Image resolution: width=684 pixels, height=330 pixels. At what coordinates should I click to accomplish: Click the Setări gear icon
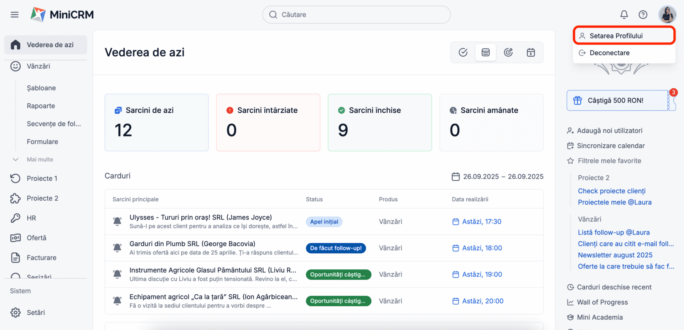click(15, 313)
